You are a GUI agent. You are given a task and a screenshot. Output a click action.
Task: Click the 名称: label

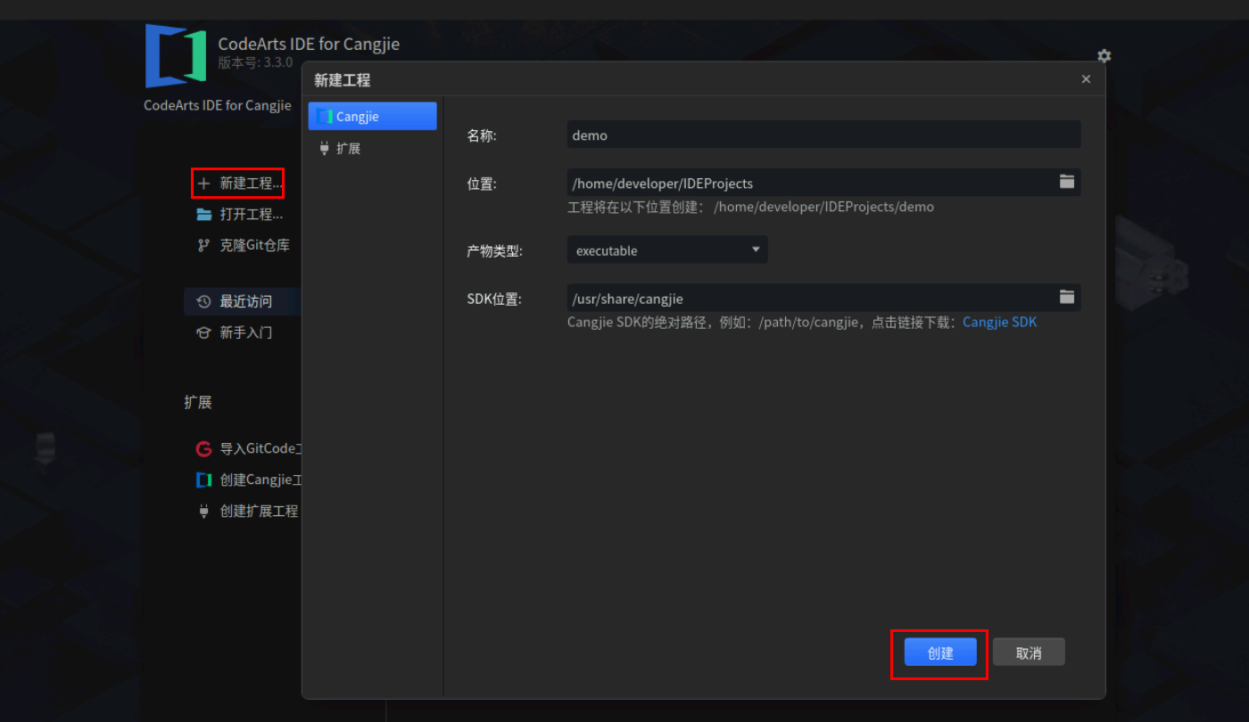point(482,135)
